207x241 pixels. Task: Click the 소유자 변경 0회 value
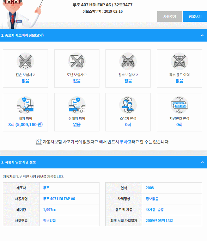point(128,124)
